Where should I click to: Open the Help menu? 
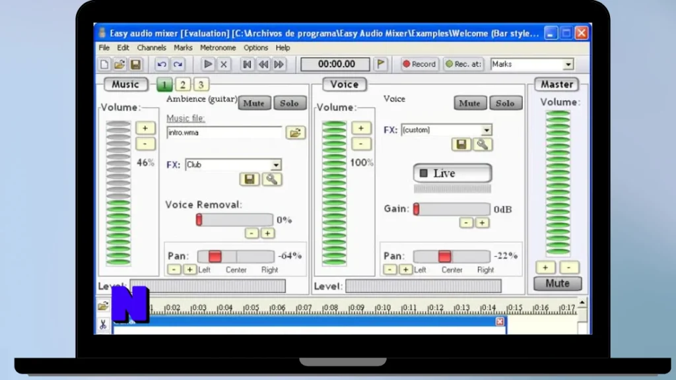coord(283,47)
